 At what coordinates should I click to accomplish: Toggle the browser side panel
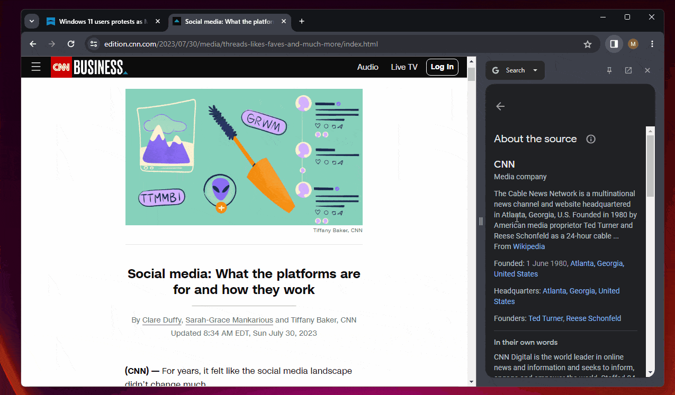(x=614, y=44)
